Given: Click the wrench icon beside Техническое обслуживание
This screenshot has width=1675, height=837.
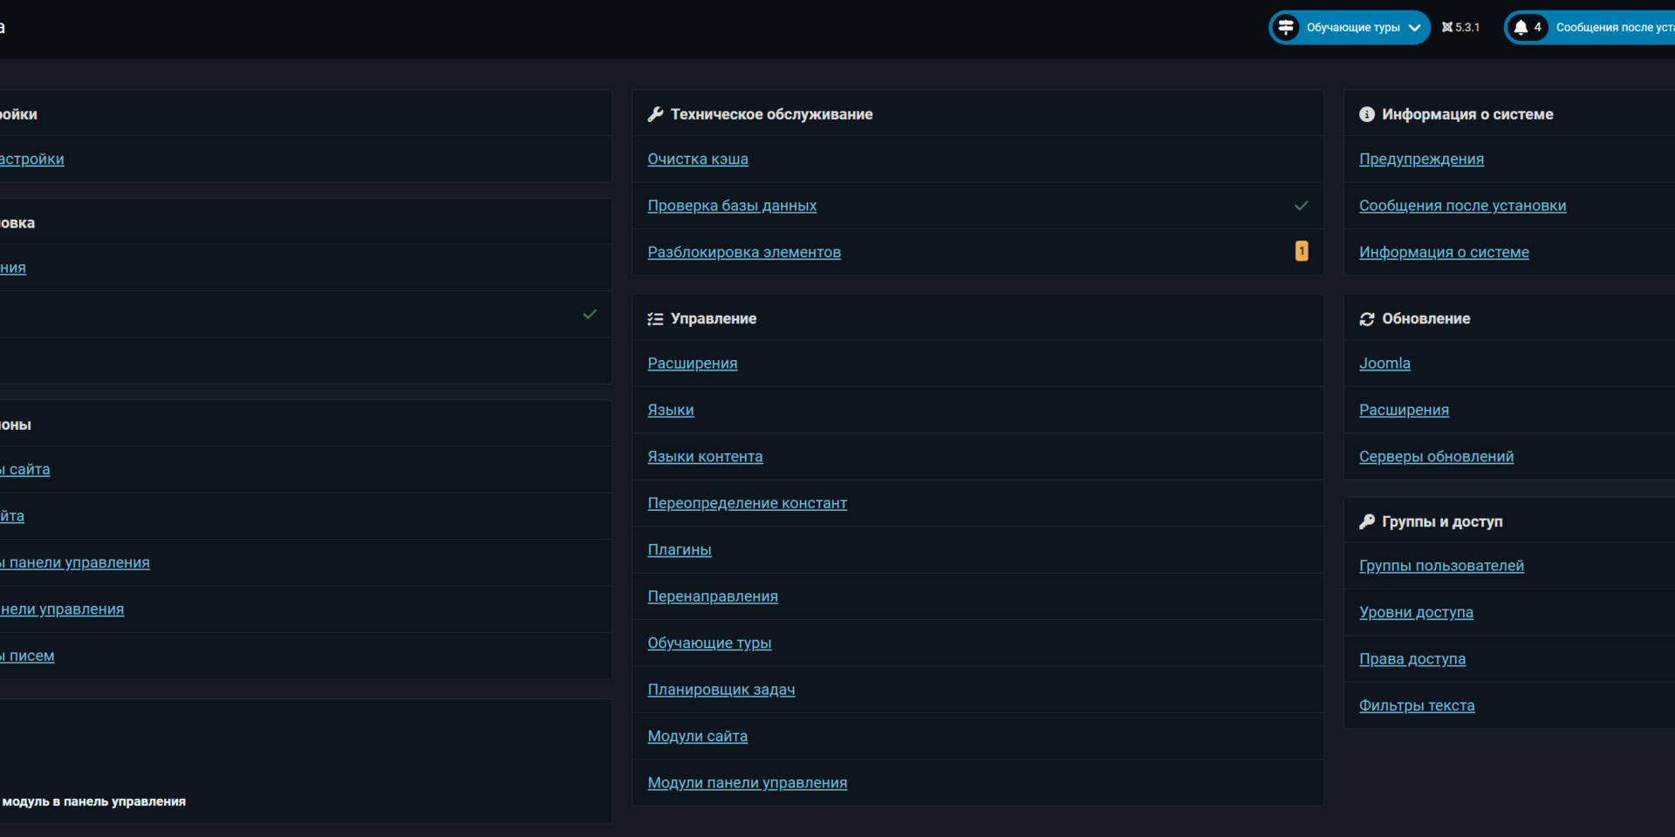Looking at the screenshot, I should [x=655, y=114].
